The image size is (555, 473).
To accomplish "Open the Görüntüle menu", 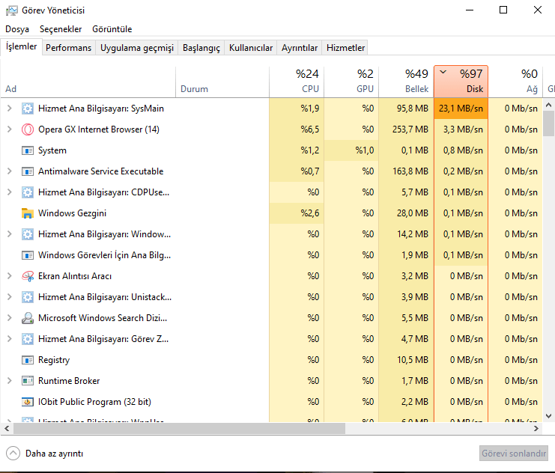I will coord(112,29).
